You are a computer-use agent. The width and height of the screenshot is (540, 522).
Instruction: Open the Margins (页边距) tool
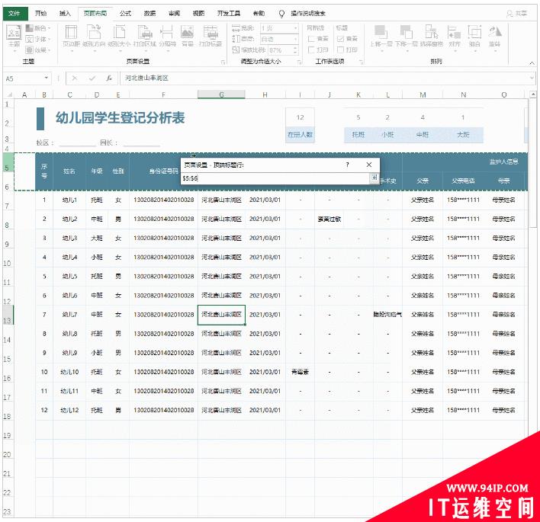tap(71, 35)
